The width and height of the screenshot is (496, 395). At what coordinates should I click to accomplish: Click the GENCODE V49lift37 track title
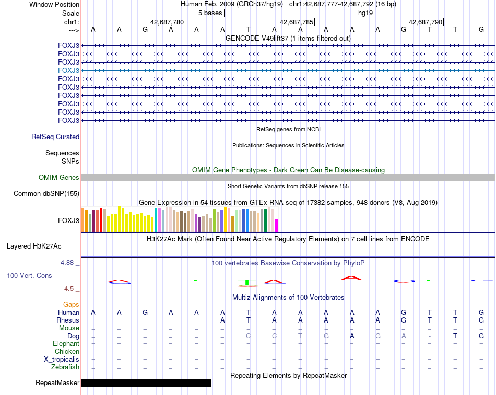click(288, 38)
